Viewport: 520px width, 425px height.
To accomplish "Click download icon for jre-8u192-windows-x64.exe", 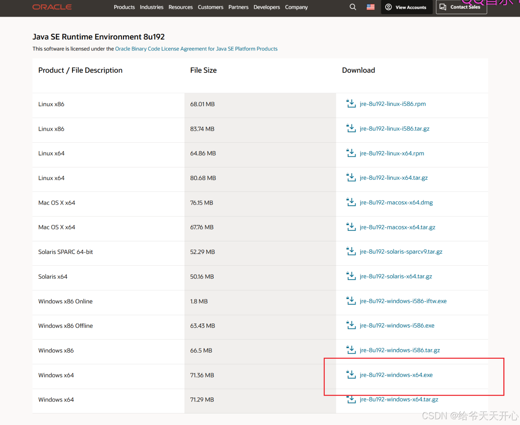I will [x=351, y=375].
